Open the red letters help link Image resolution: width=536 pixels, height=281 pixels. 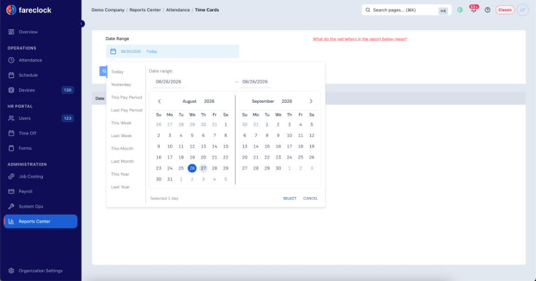(x=360, y=39)
